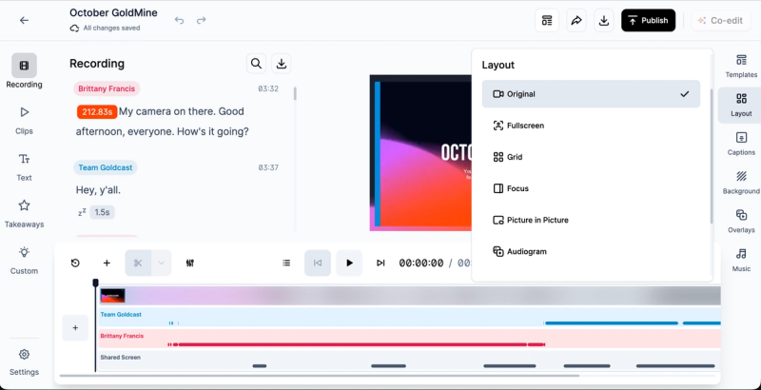This screenshot has height=390, width=761.
Task: Select the Team Goldcast speaker tag in transcript
Action: (106, 167)
